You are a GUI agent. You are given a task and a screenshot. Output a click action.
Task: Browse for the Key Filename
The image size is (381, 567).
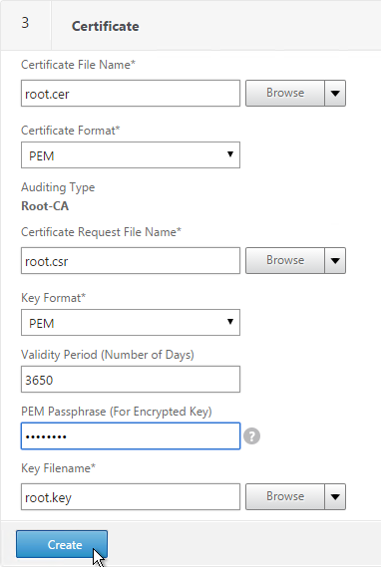pos(285,497)
